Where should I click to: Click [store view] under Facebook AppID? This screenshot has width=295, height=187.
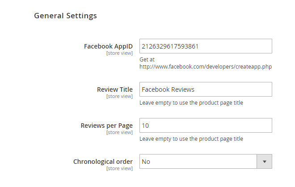119,53
